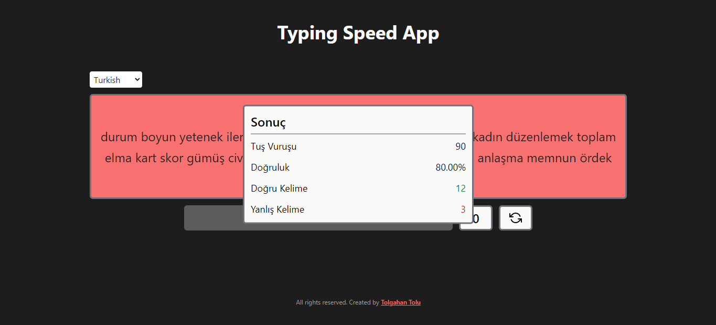716x325 pixels.
Task: Click the Sonuç results dialog title
Action: (x=268, y=122)
